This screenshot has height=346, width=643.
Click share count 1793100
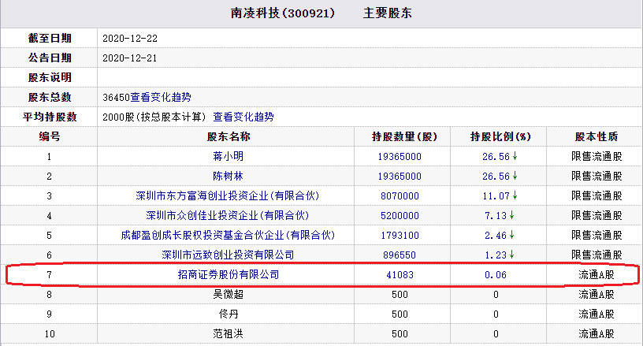click(x=400, y=236)
